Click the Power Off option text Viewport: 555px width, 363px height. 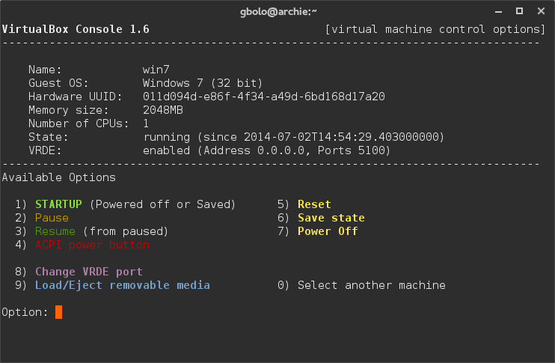click(x=328, y=231)
